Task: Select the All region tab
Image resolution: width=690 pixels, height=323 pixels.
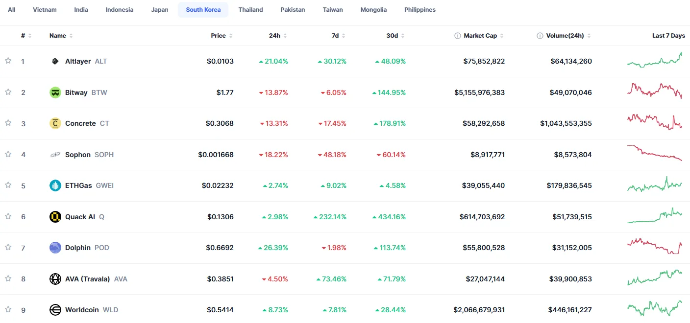Action: tap(11, 10)
